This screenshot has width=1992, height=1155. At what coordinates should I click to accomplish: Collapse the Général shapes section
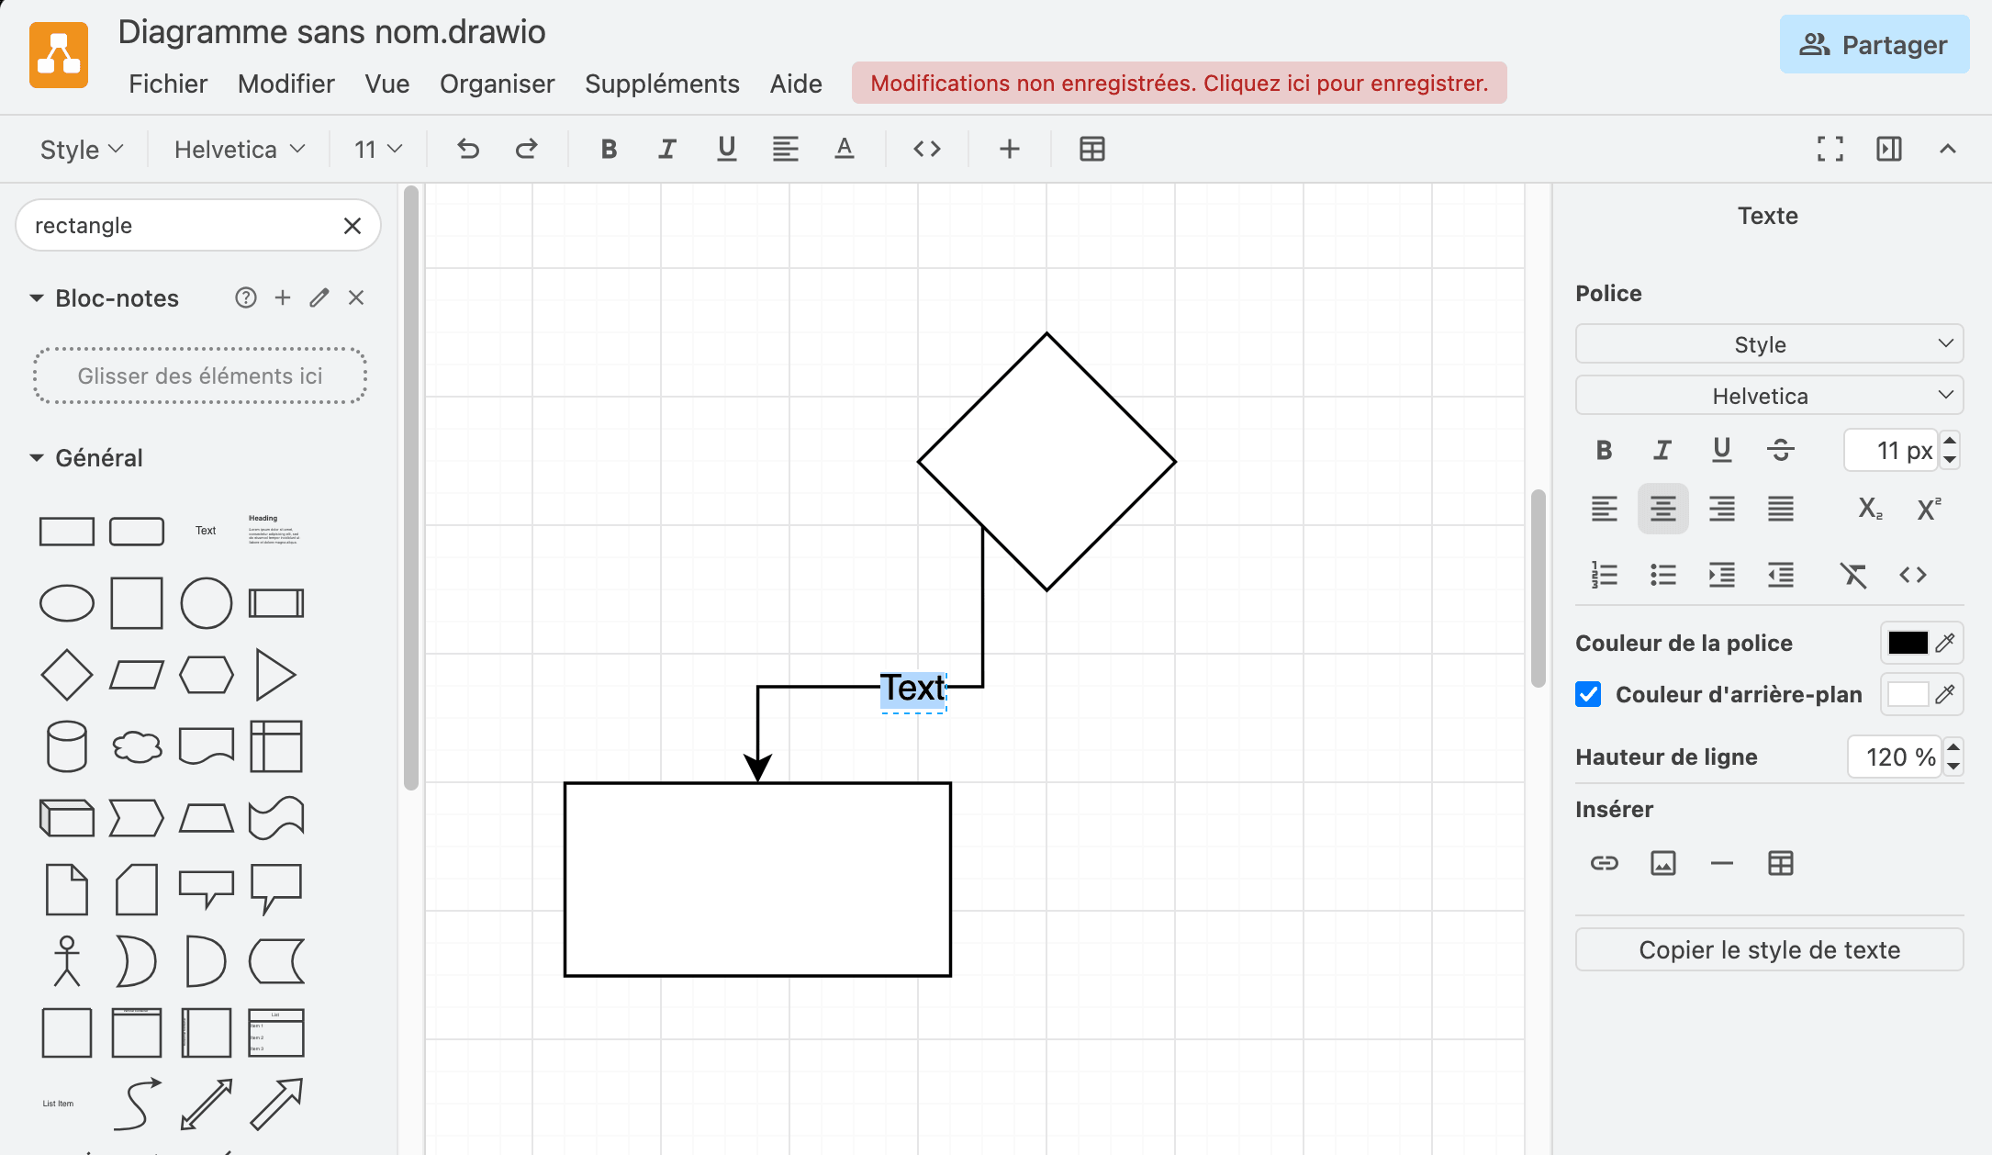pos(37,457)
